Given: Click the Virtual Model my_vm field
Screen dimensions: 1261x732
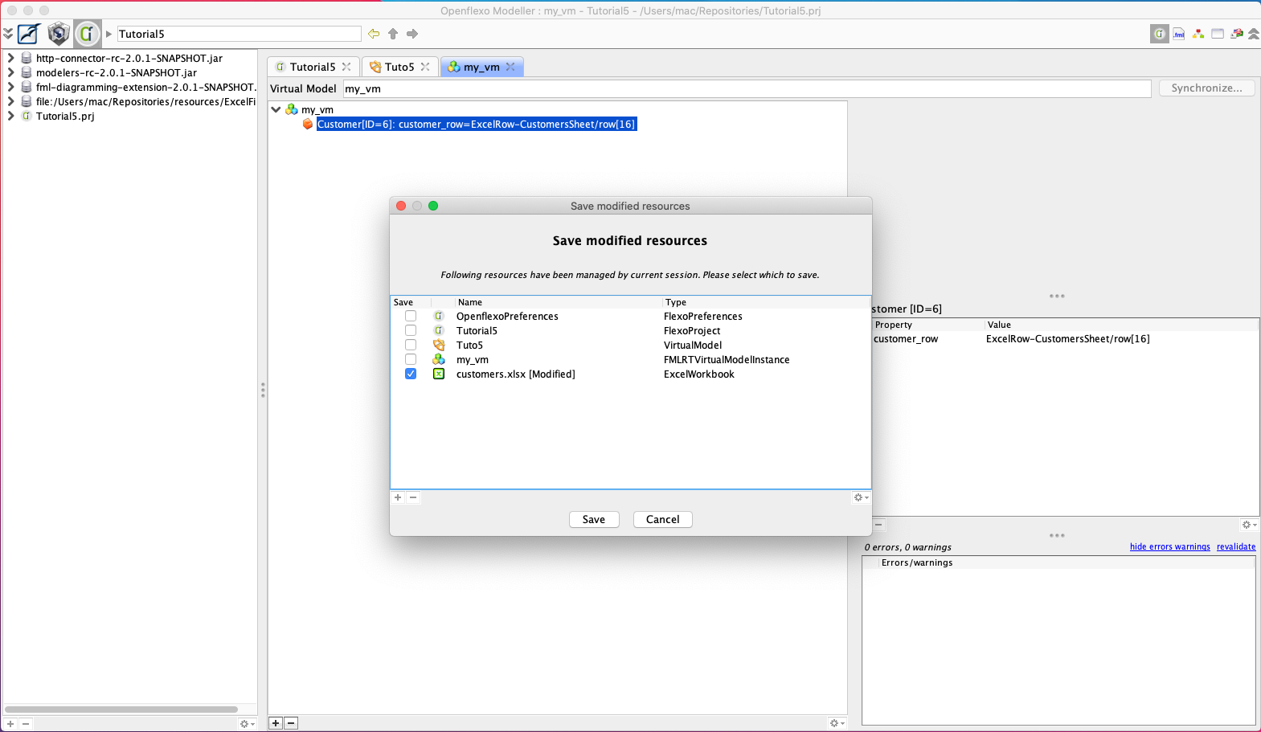Looking at the screenshot, I should point(747,88).
